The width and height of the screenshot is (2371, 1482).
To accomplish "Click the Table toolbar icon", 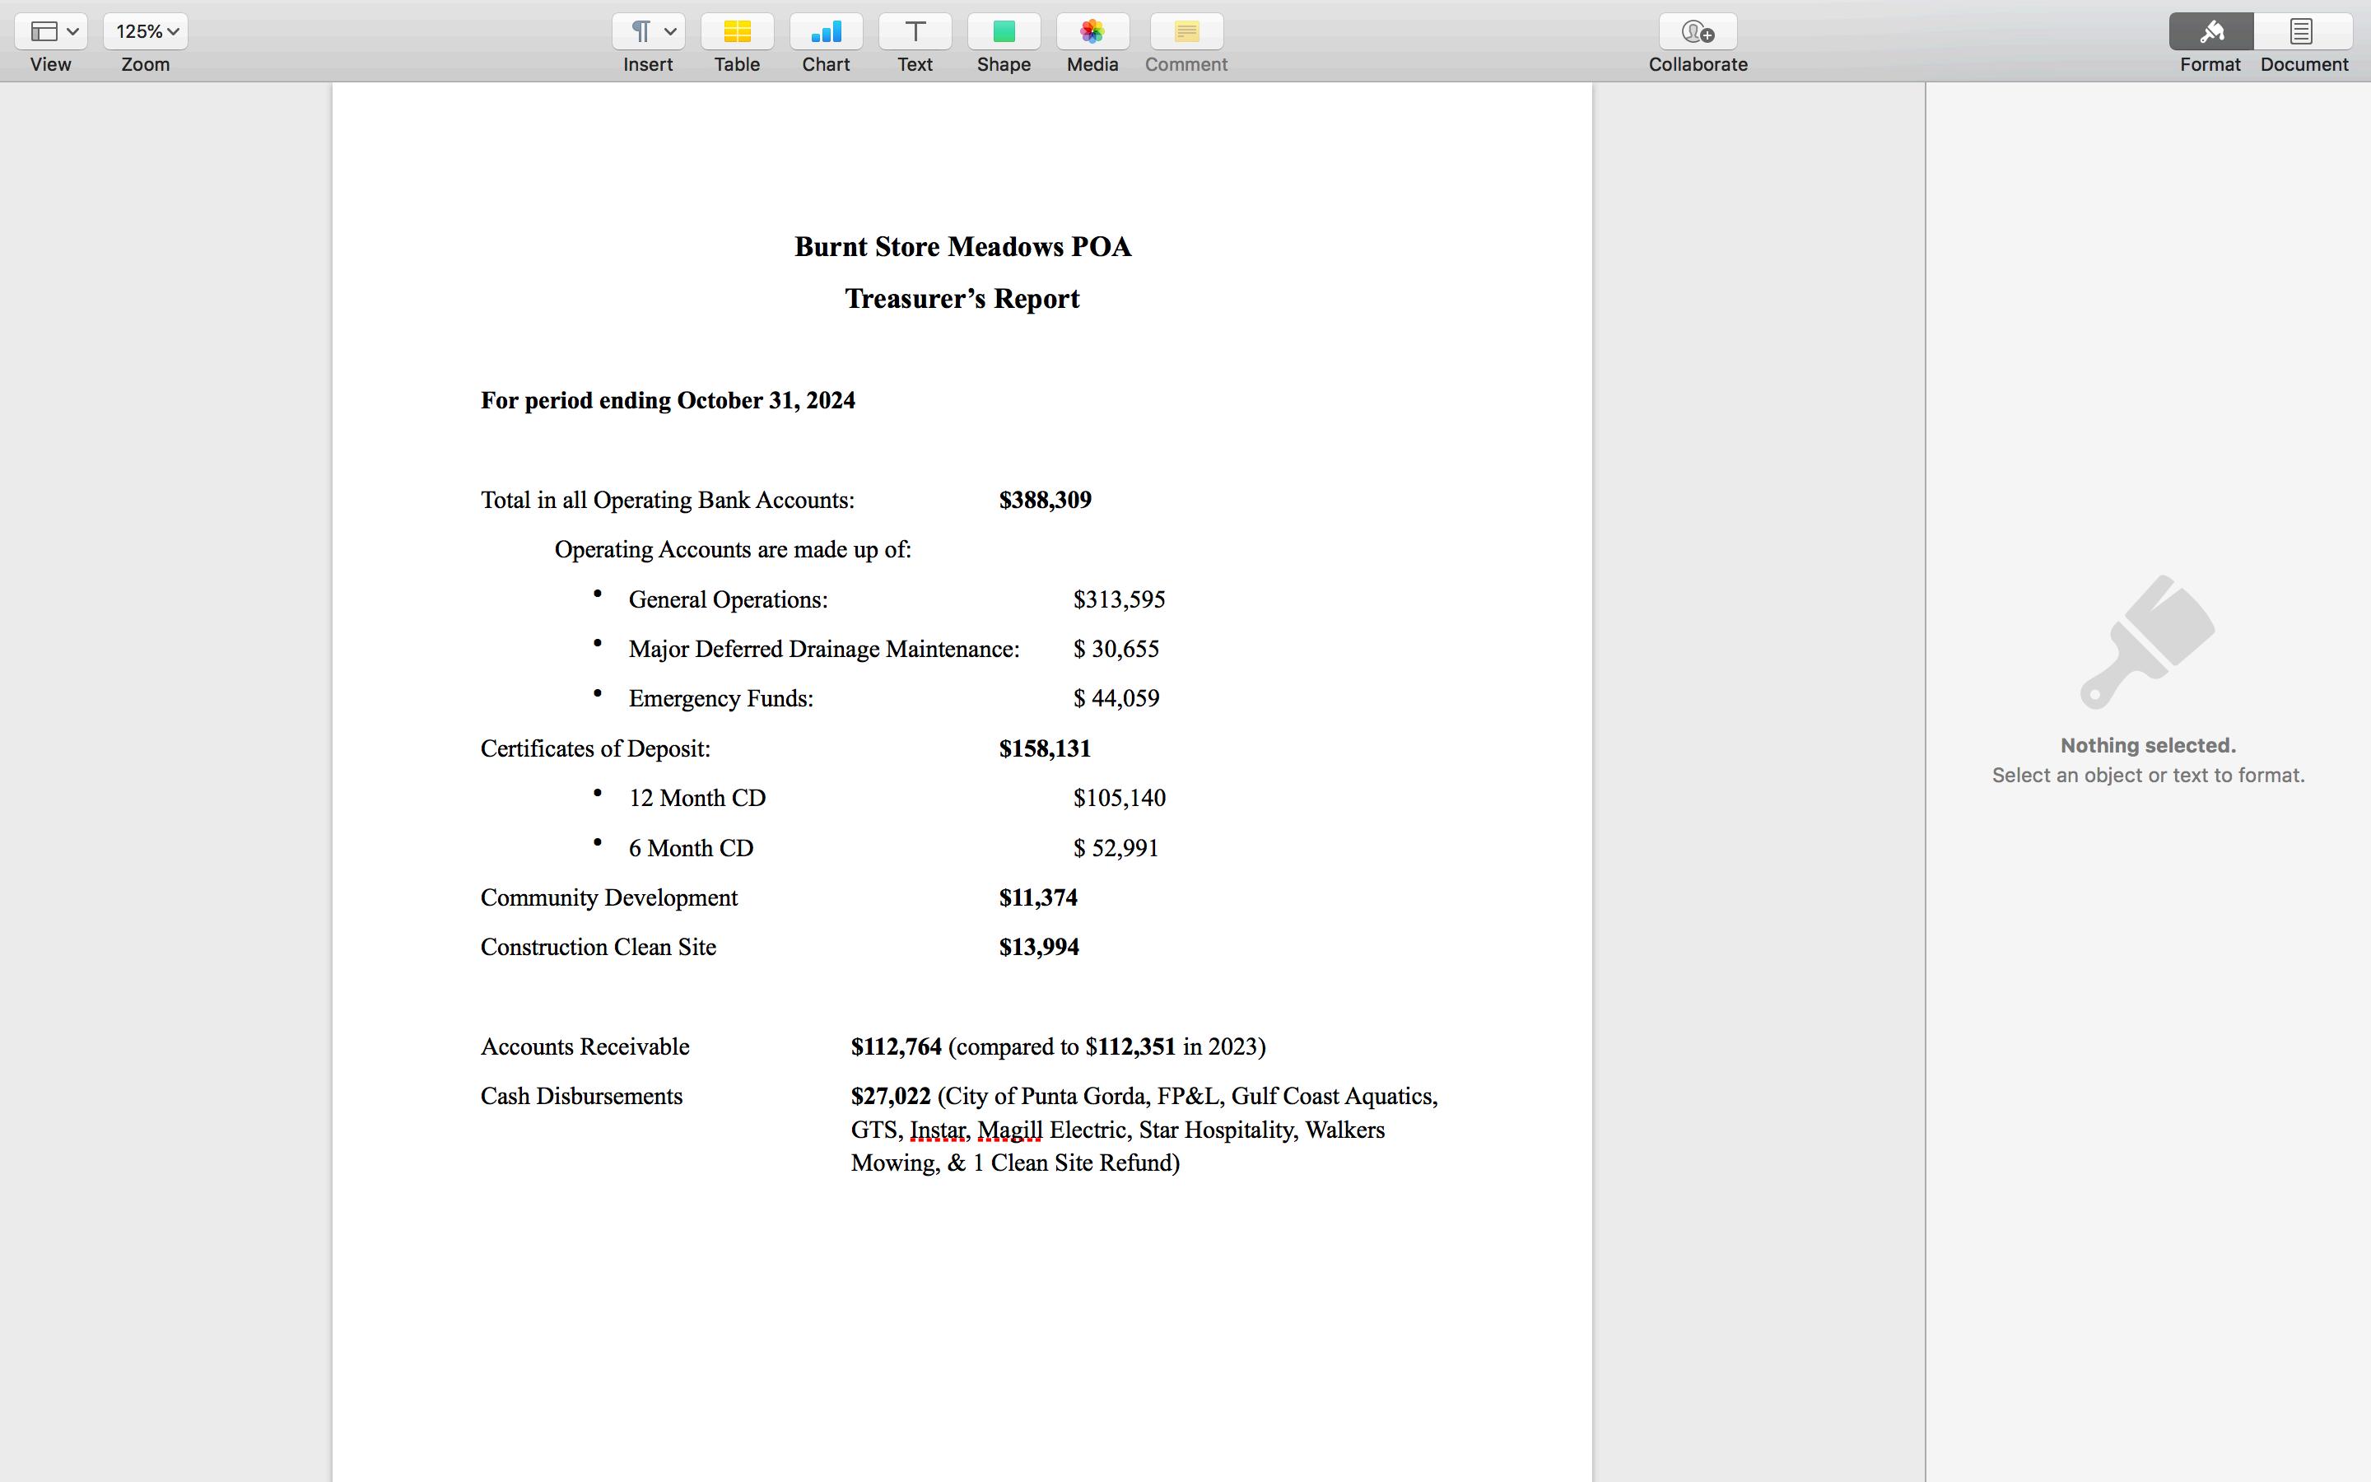I will [x=737, y=31].
